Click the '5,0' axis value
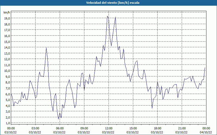The width and height of the screenshot is (217, 135). click(8, 100)
